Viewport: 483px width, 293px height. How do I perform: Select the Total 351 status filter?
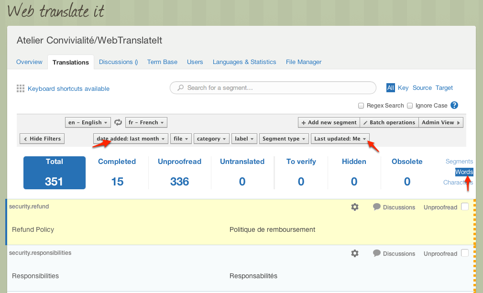[55, 173]
